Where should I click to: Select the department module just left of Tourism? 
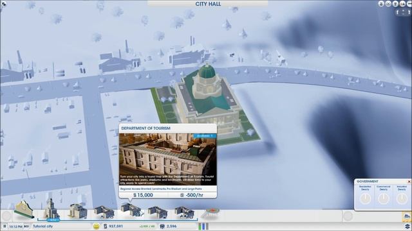(x=104, y=212)
